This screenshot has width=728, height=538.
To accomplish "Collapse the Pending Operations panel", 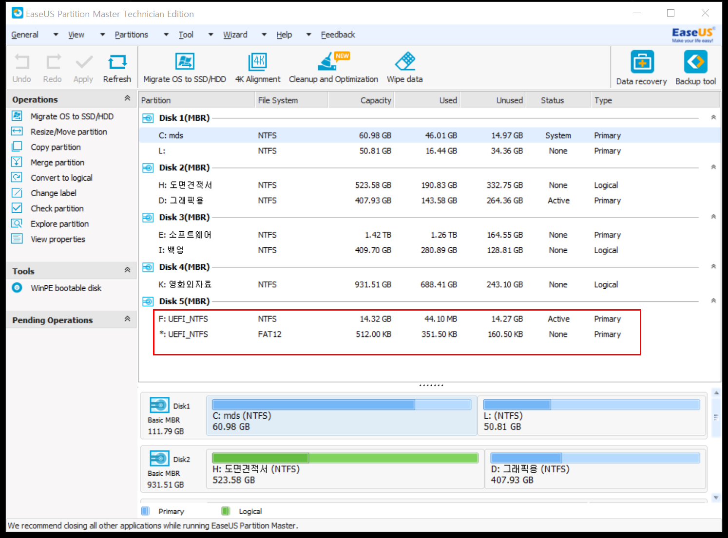I will (x=127, y=319).
